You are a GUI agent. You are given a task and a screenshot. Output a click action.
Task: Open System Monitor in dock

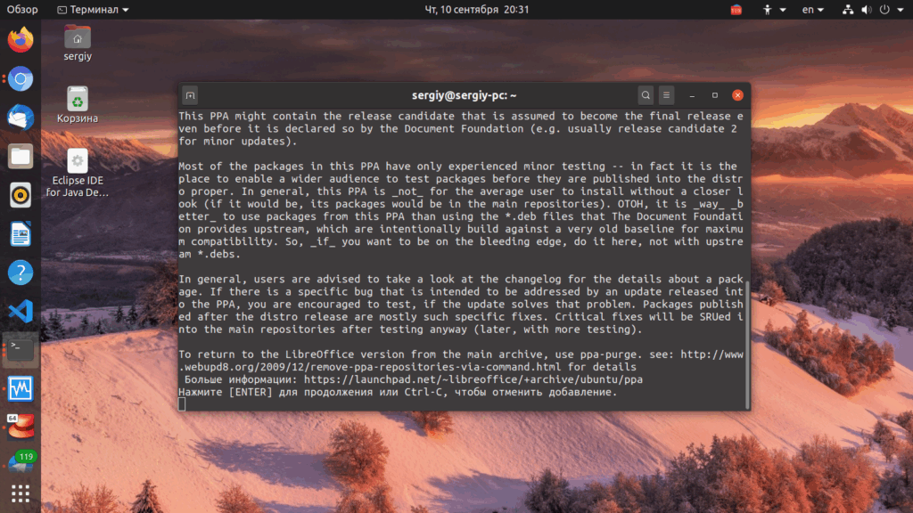pyautogui.click(x=21, y=388)
